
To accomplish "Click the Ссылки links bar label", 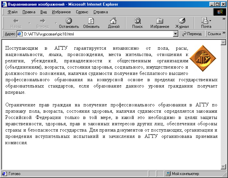I will (x=214, y=34).
